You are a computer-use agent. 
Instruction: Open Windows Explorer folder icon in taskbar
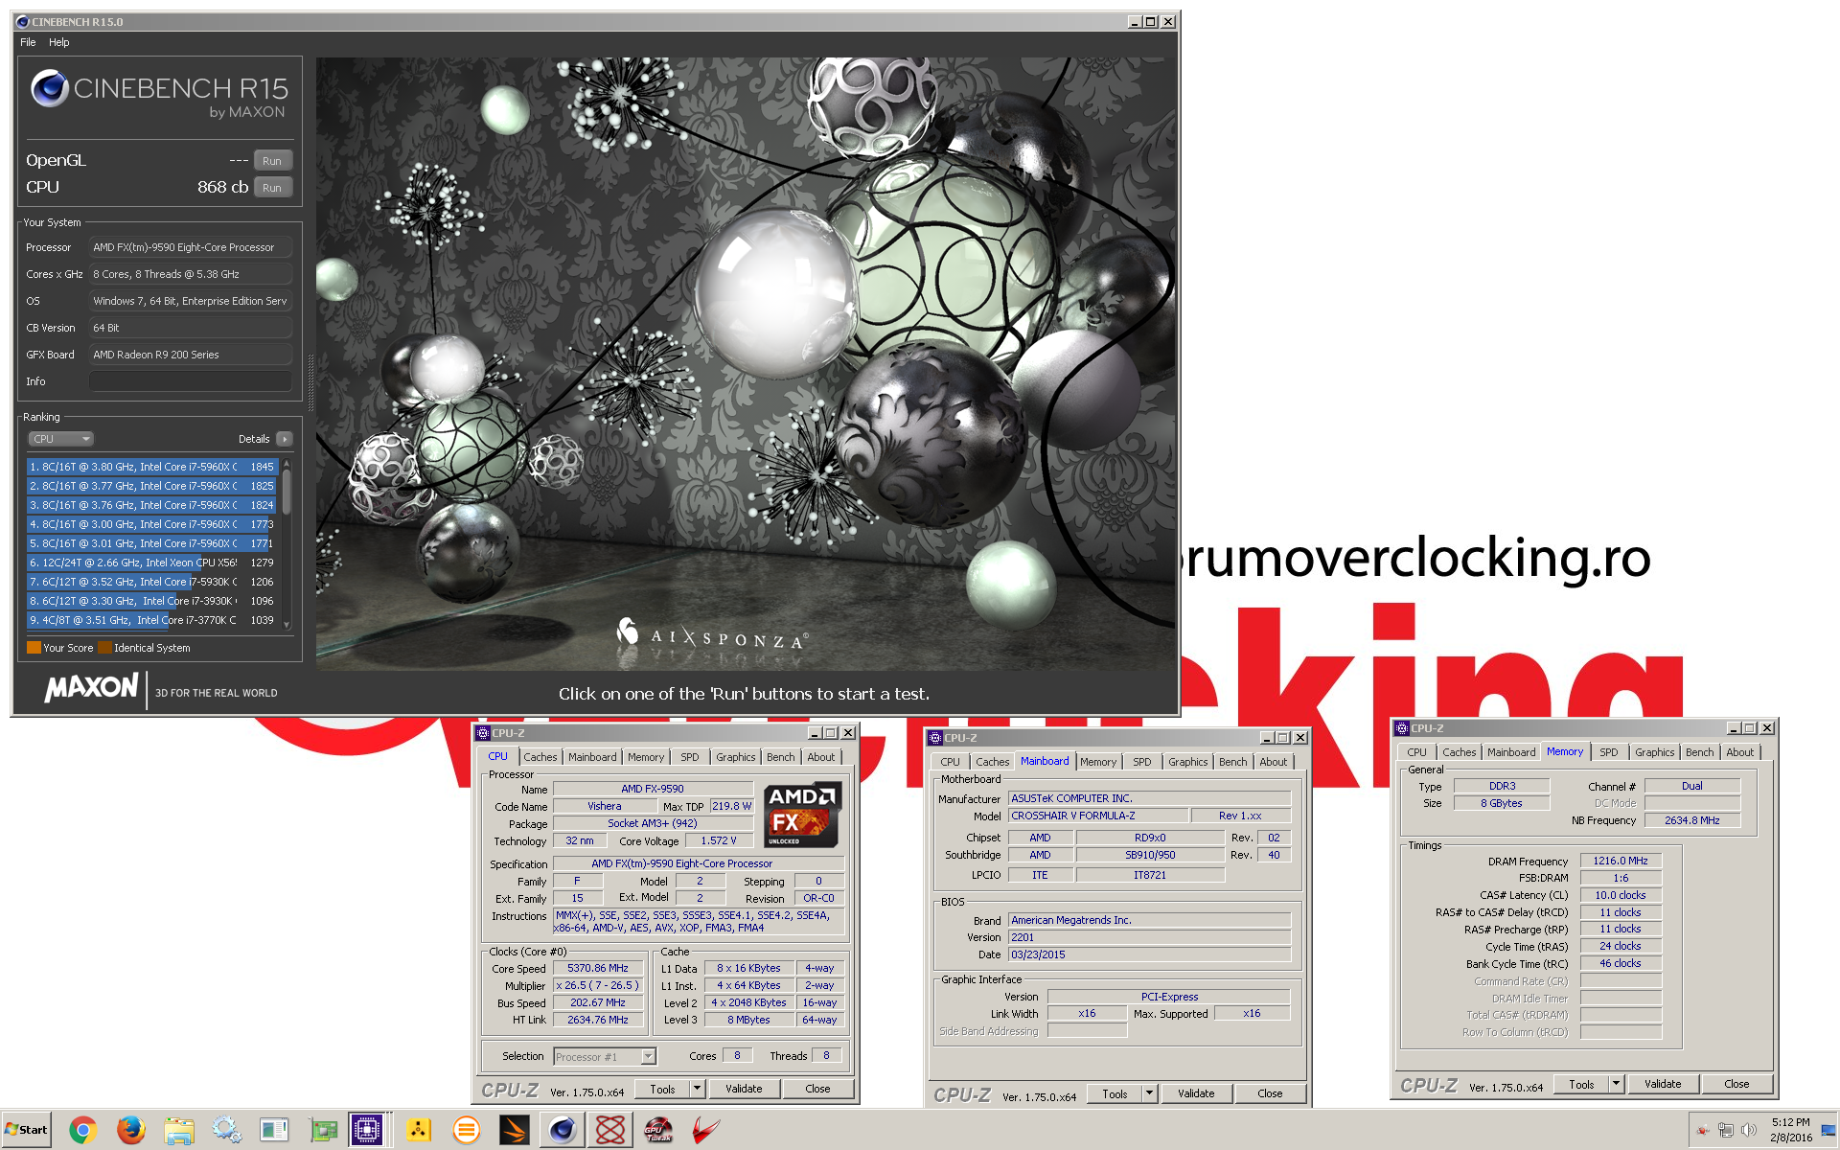(178, 1131)
